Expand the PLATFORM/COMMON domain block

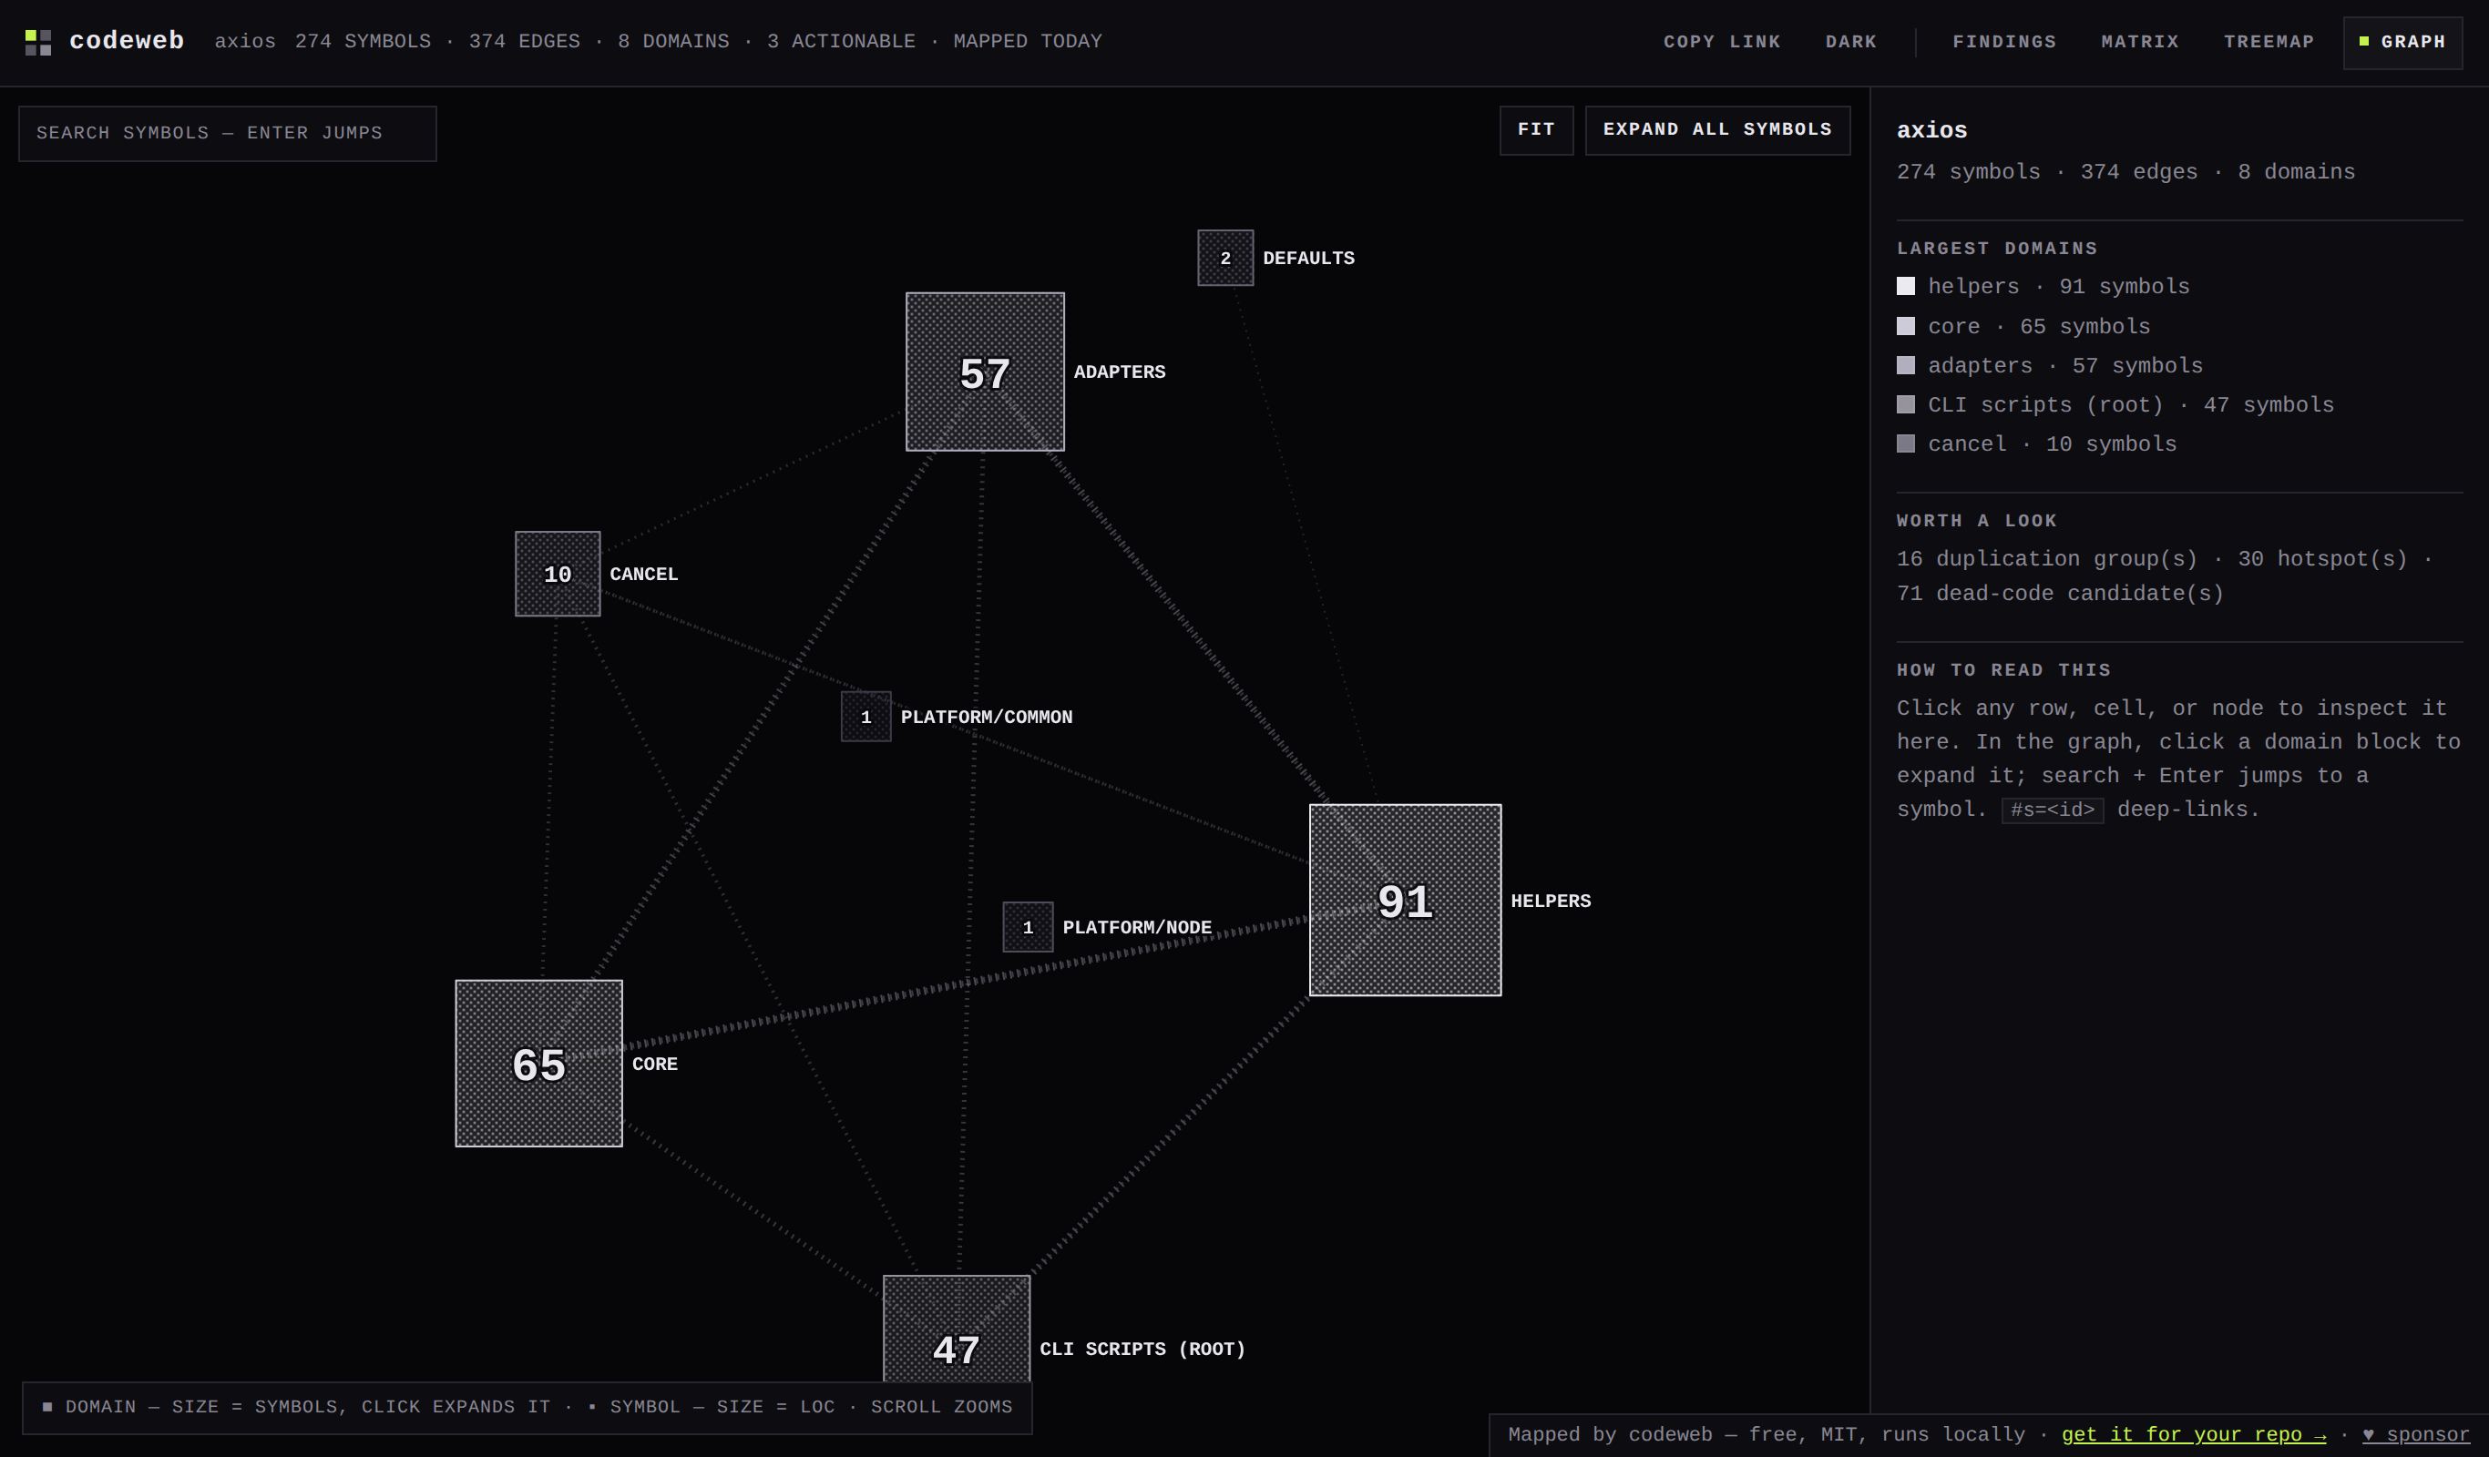tap(866, 717)
